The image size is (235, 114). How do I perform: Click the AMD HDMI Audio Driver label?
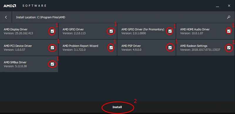(195, 29)
